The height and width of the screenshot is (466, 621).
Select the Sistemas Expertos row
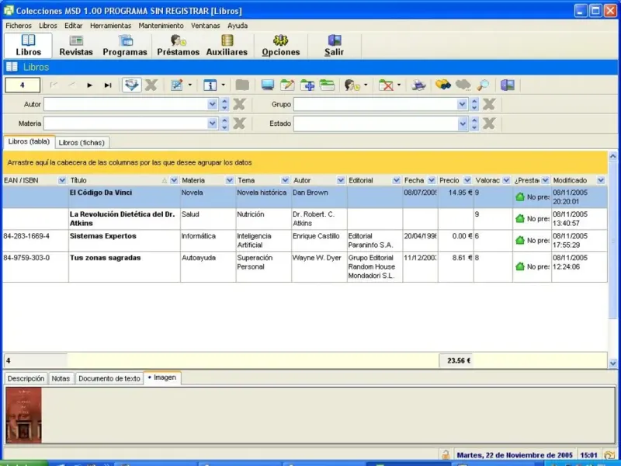point(102,236)
